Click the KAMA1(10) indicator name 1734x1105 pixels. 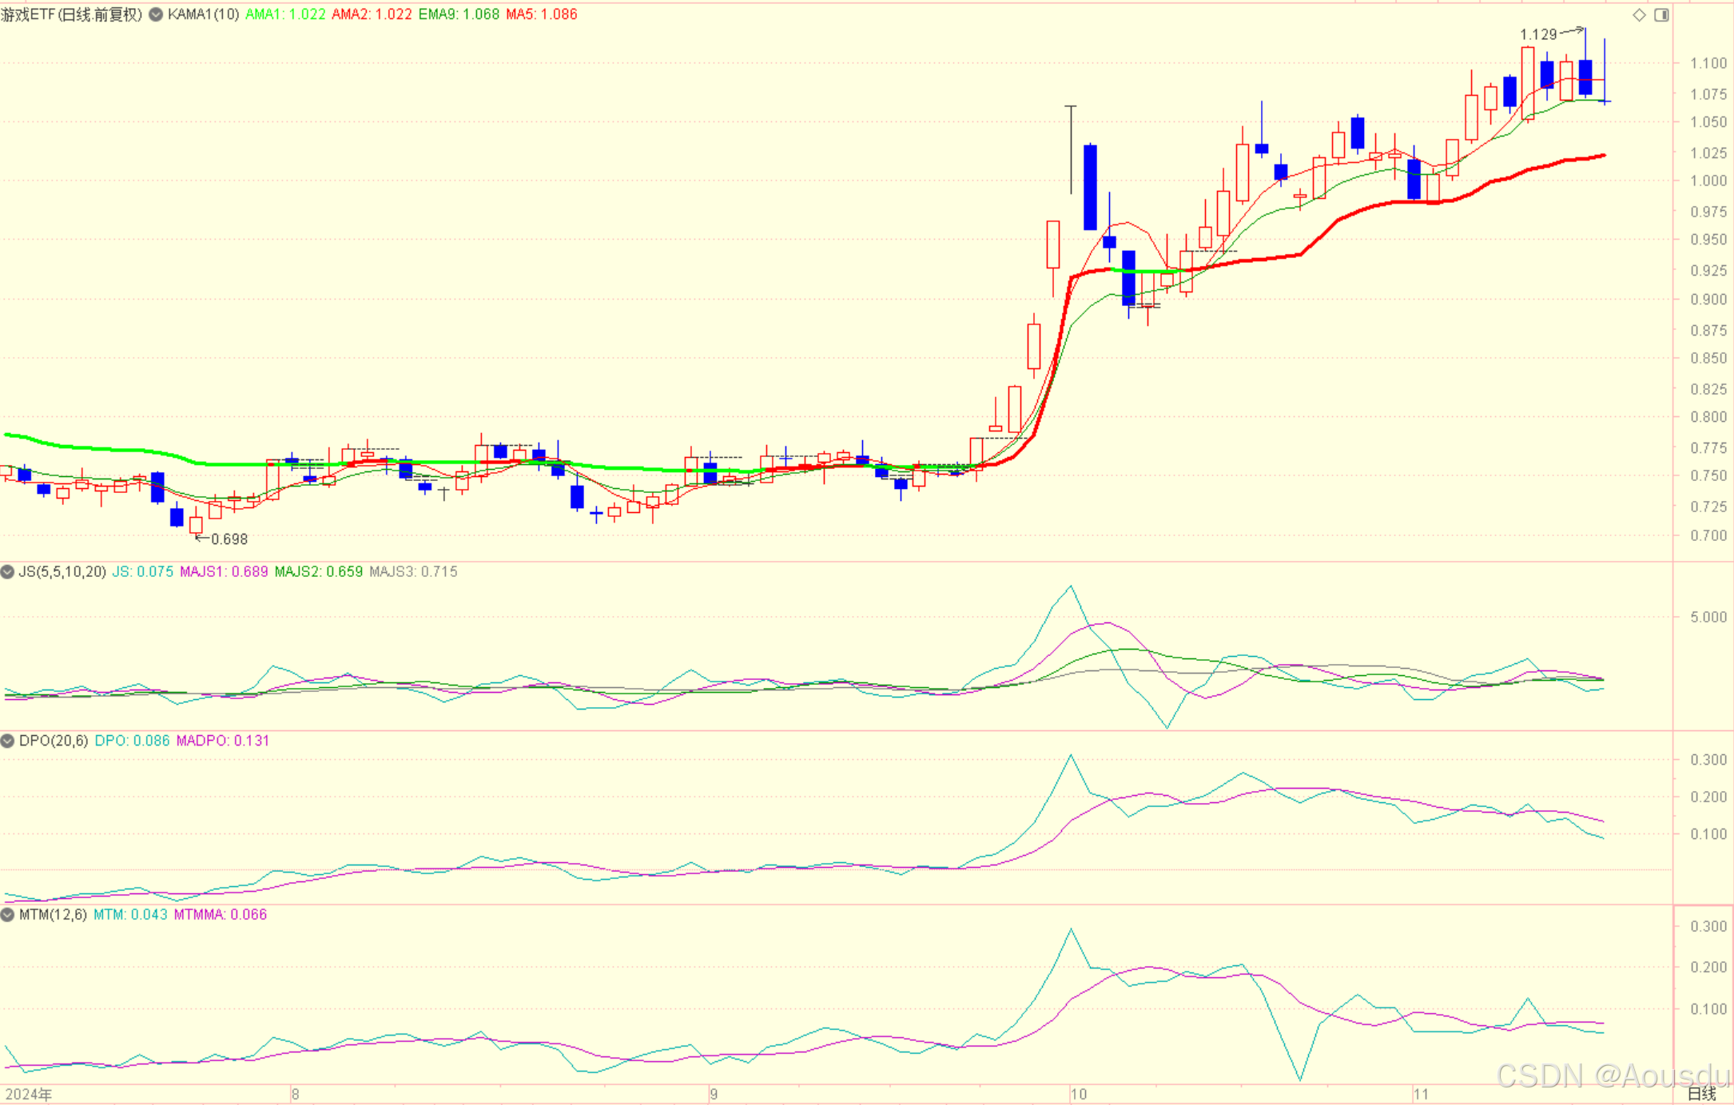pos(204,14)
